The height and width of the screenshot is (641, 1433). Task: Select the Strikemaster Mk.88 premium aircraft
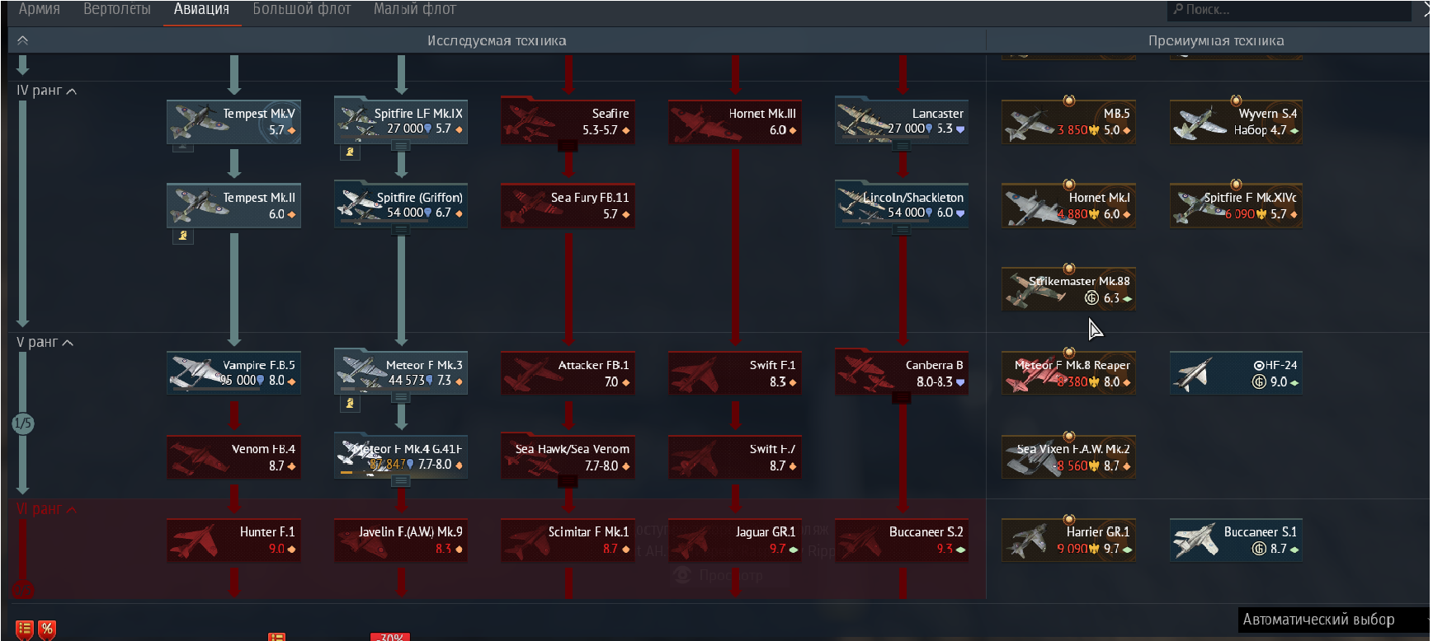pos(1068,289)
